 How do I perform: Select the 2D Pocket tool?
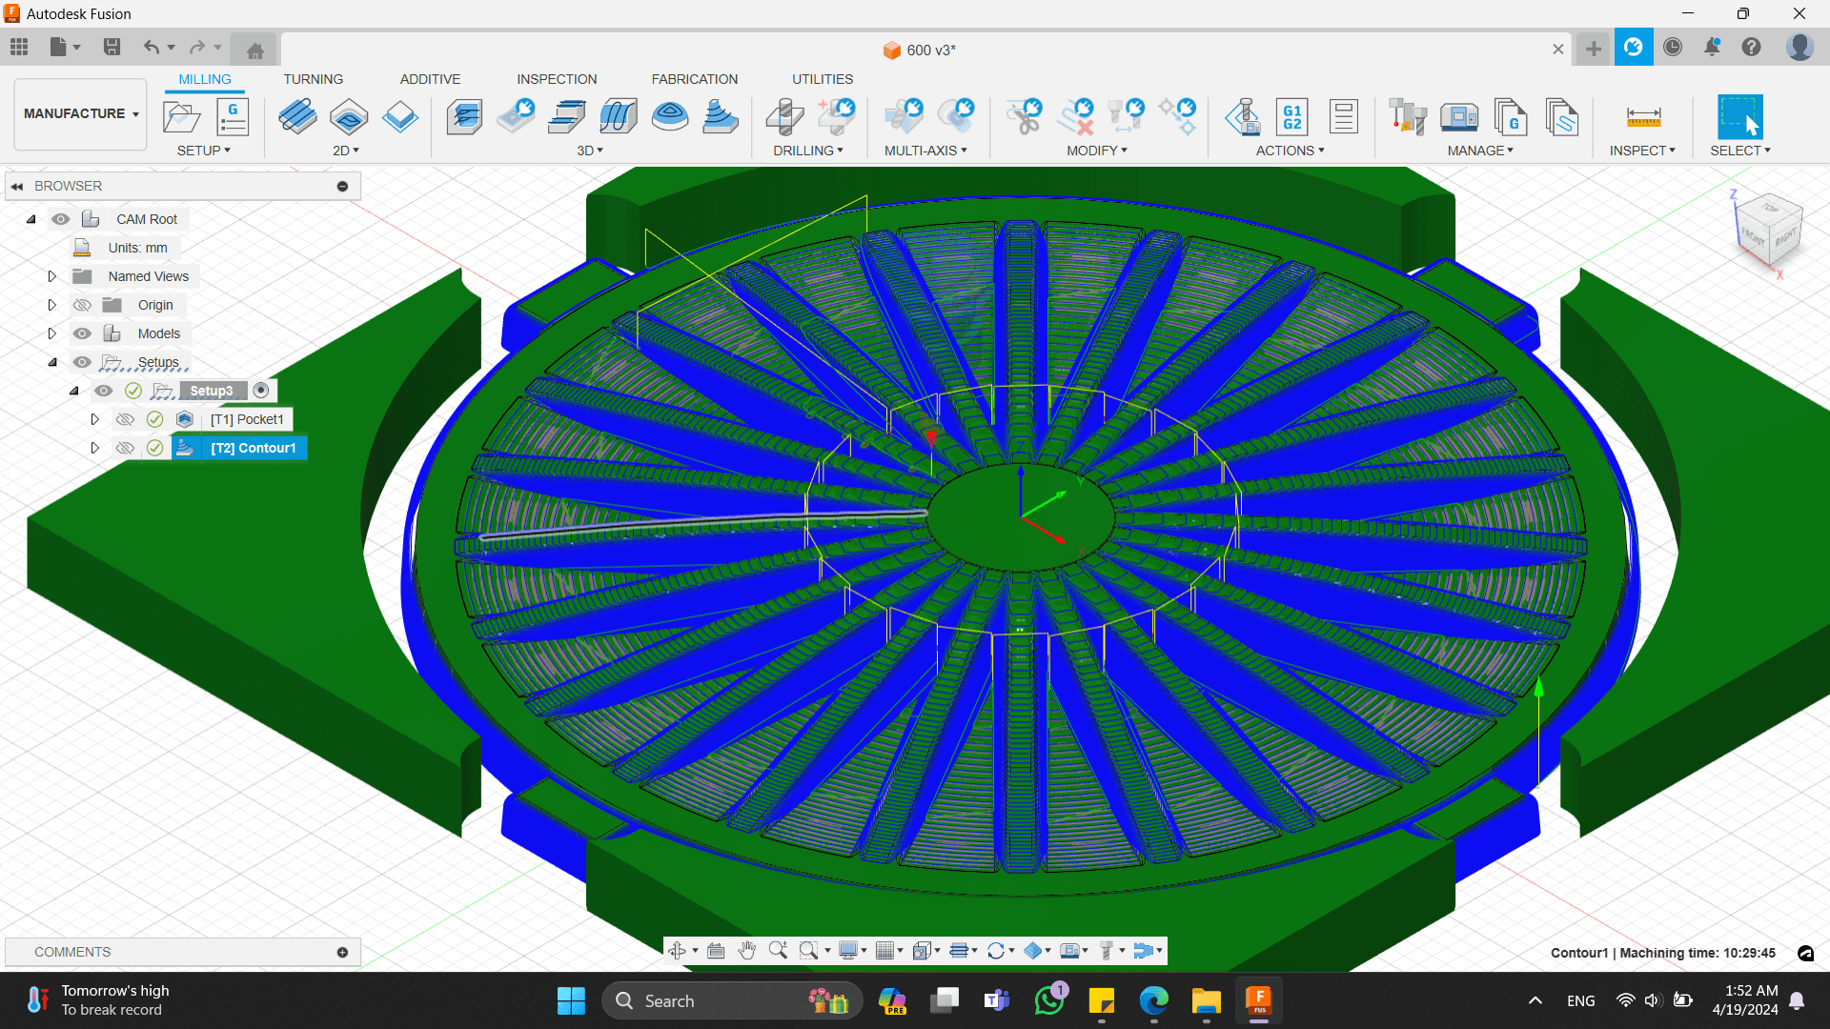click(x=349, y=117)
